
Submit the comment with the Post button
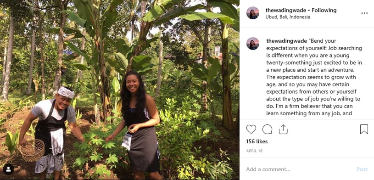[x=362, y=169]
